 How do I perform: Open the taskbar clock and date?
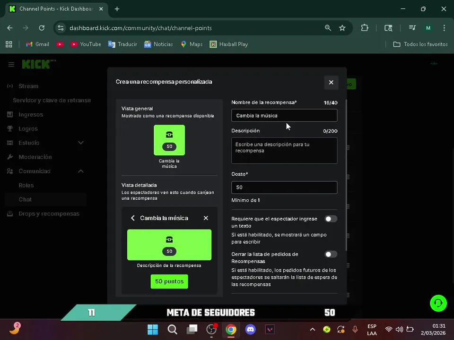(x=433, y=329)
